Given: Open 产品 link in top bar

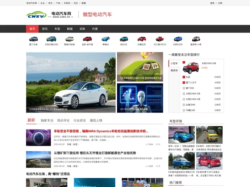Looking at the screenshot, I should [58, 3].
